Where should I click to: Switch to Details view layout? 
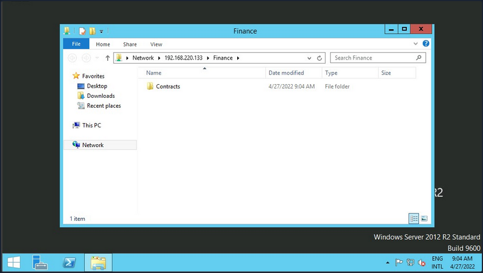pos(414,219)
